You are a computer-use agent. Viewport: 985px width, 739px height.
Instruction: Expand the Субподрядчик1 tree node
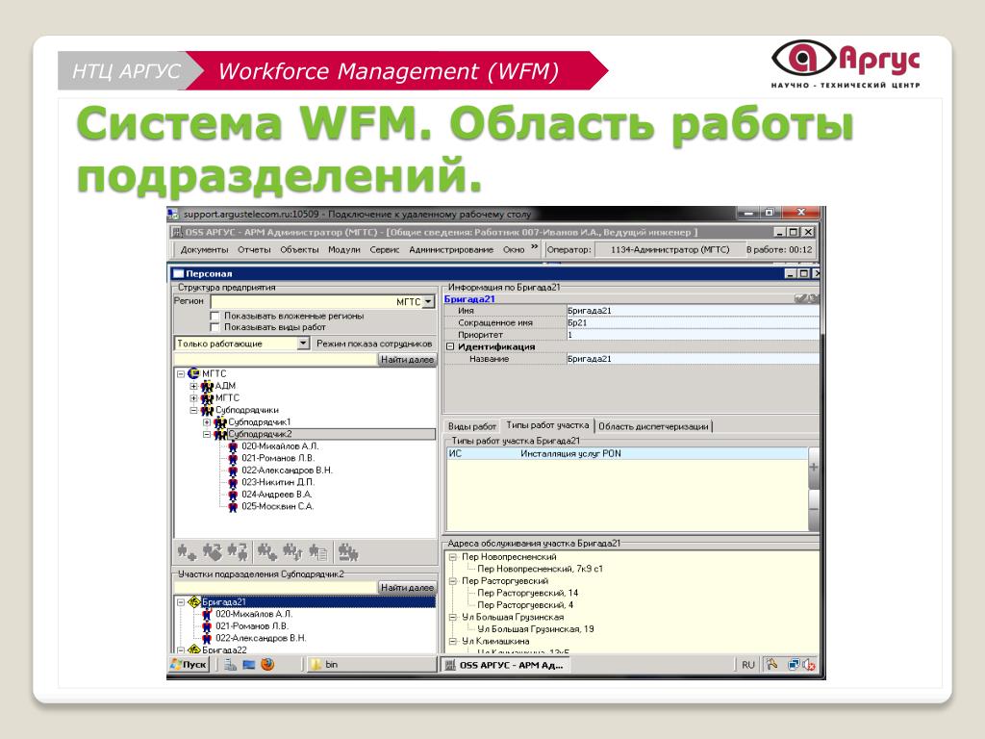(207, 422)
